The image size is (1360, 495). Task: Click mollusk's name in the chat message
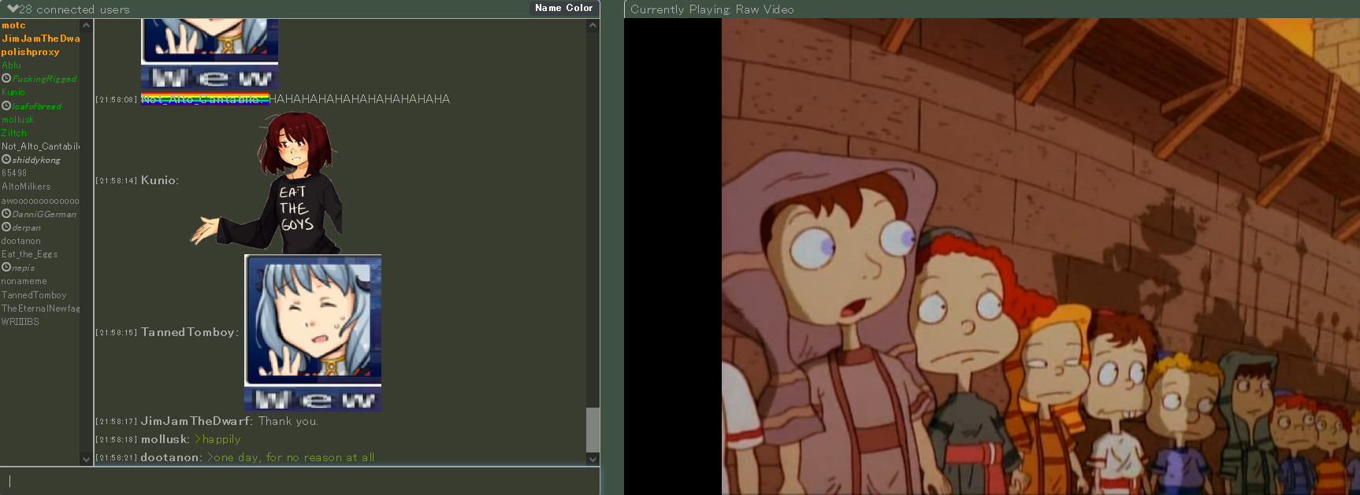tap(165, 439)
